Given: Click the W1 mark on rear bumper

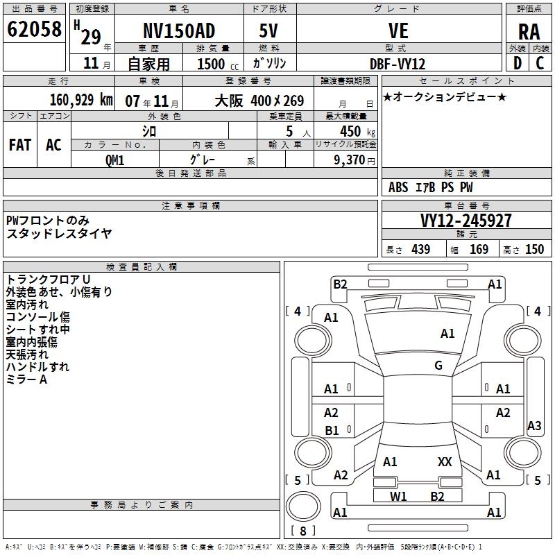Looking at the screenshot, I should click(398, 497).
